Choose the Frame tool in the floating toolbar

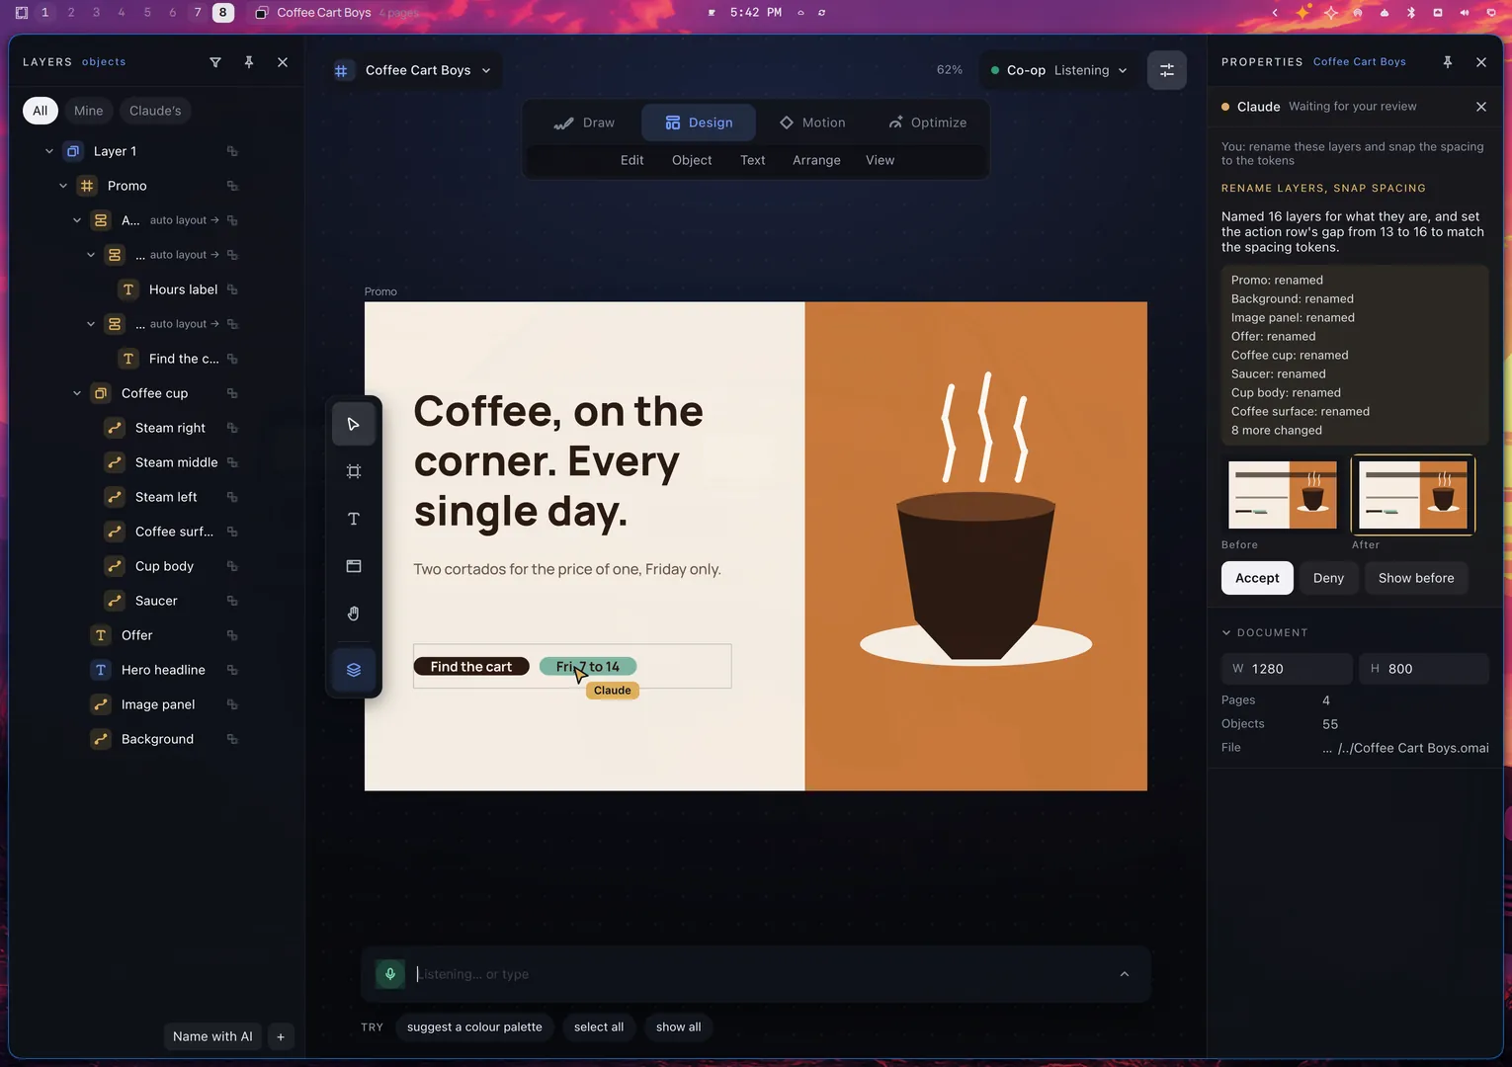(x=354, y=471)
